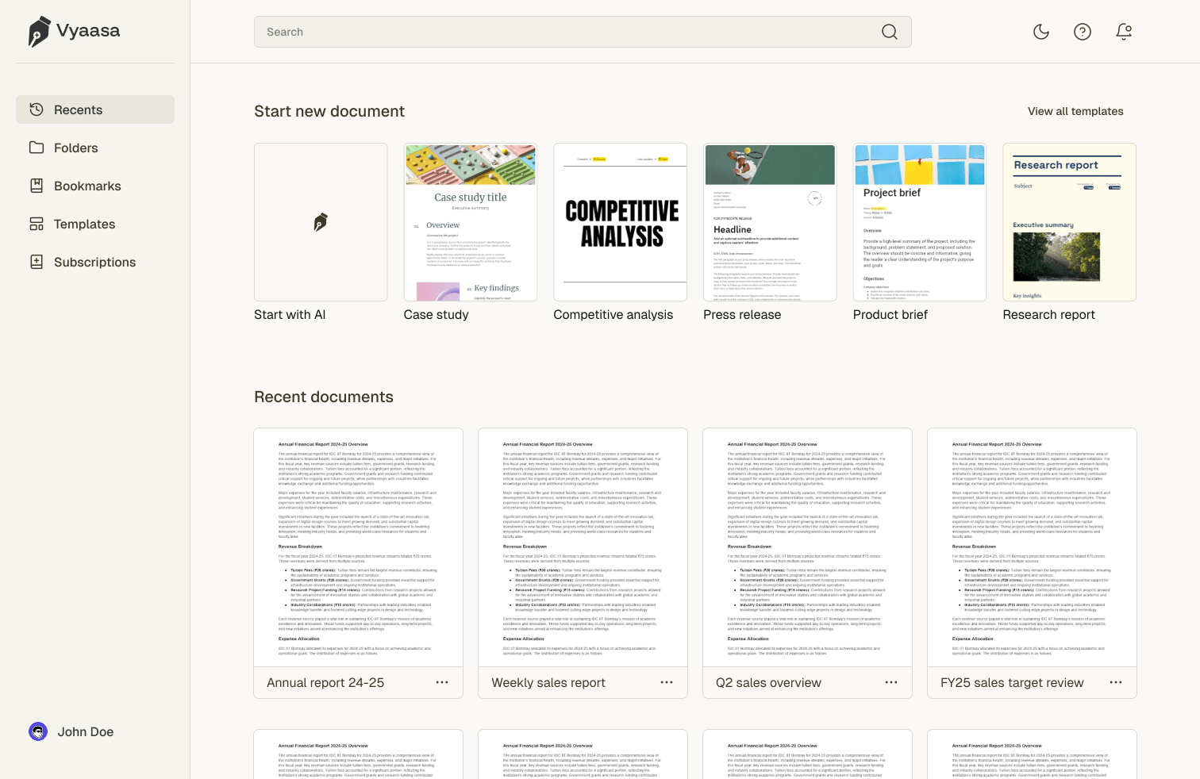Viewport: 1200px width, 779px height.
Task: Click the Templates icon in sidebar
Action: pyautogui.click(x=37, y=224)
